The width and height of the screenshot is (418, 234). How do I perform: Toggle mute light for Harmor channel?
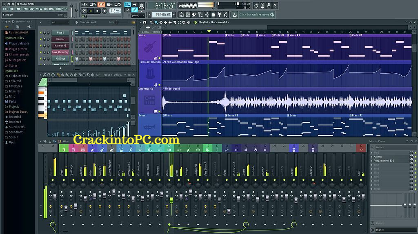click(41, 39)
